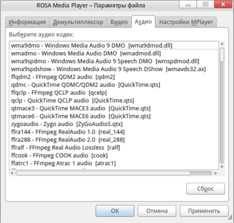
Task: Select the wma9dmo codec entry
Action: click(x=114, y=46)
